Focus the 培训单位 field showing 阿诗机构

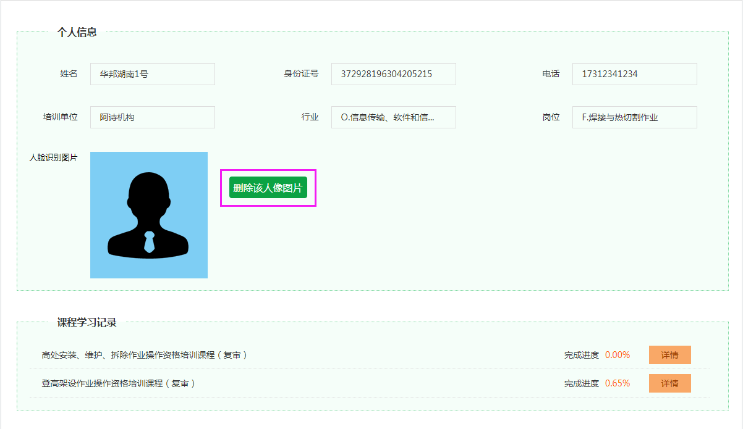pos(153,117)
